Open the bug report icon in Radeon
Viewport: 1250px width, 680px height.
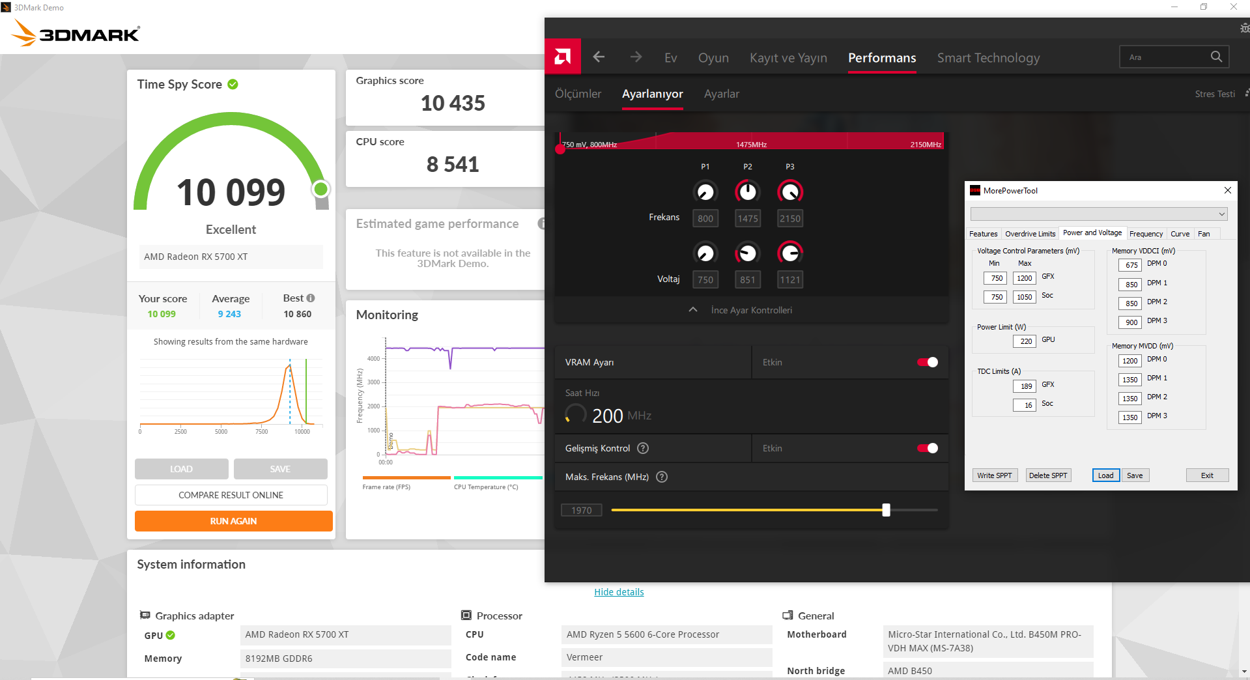point(1245,28)
